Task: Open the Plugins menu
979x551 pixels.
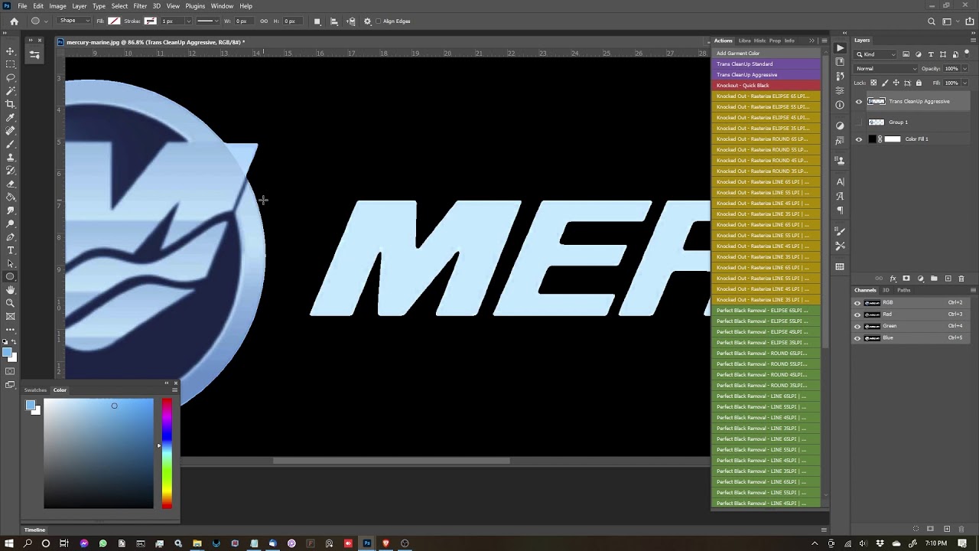Action: [195, 6]
